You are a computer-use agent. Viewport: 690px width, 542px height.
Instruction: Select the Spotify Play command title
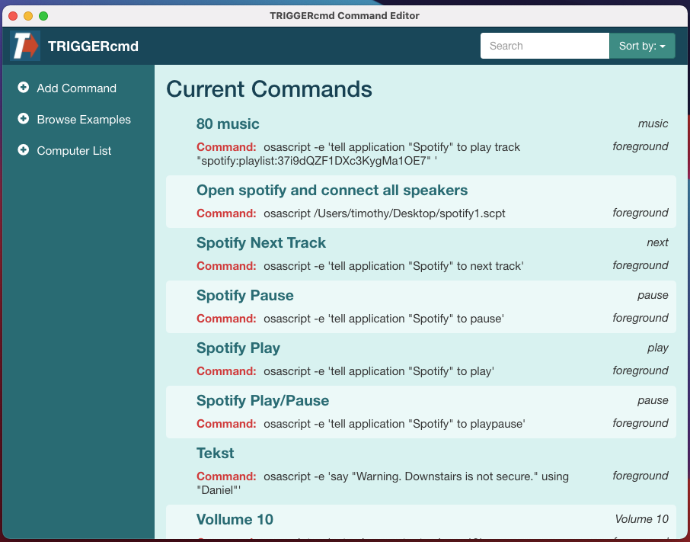[x=238, y=348]
